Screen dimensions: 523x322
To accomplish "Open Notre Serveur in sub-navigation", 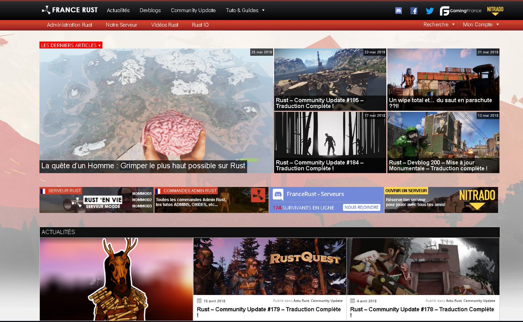I will click(122, 25).
